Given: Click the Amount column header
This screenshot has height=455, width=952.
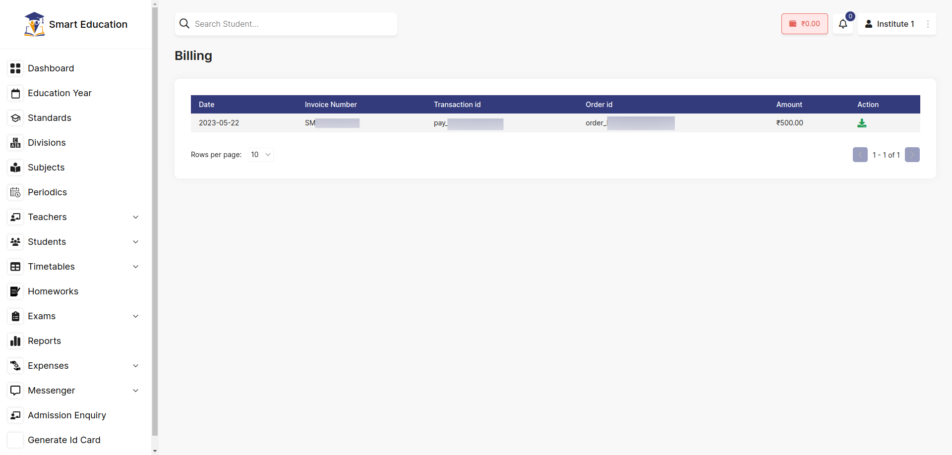Looking at the screenshot, I should click(789, 105).
